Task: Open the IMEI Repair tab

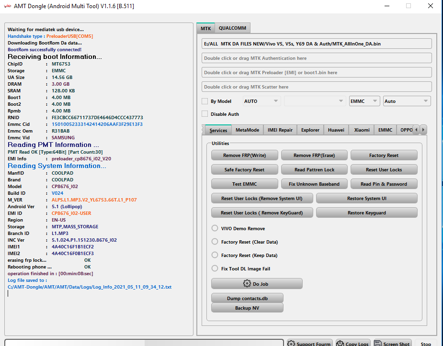Action: [280, 130]
